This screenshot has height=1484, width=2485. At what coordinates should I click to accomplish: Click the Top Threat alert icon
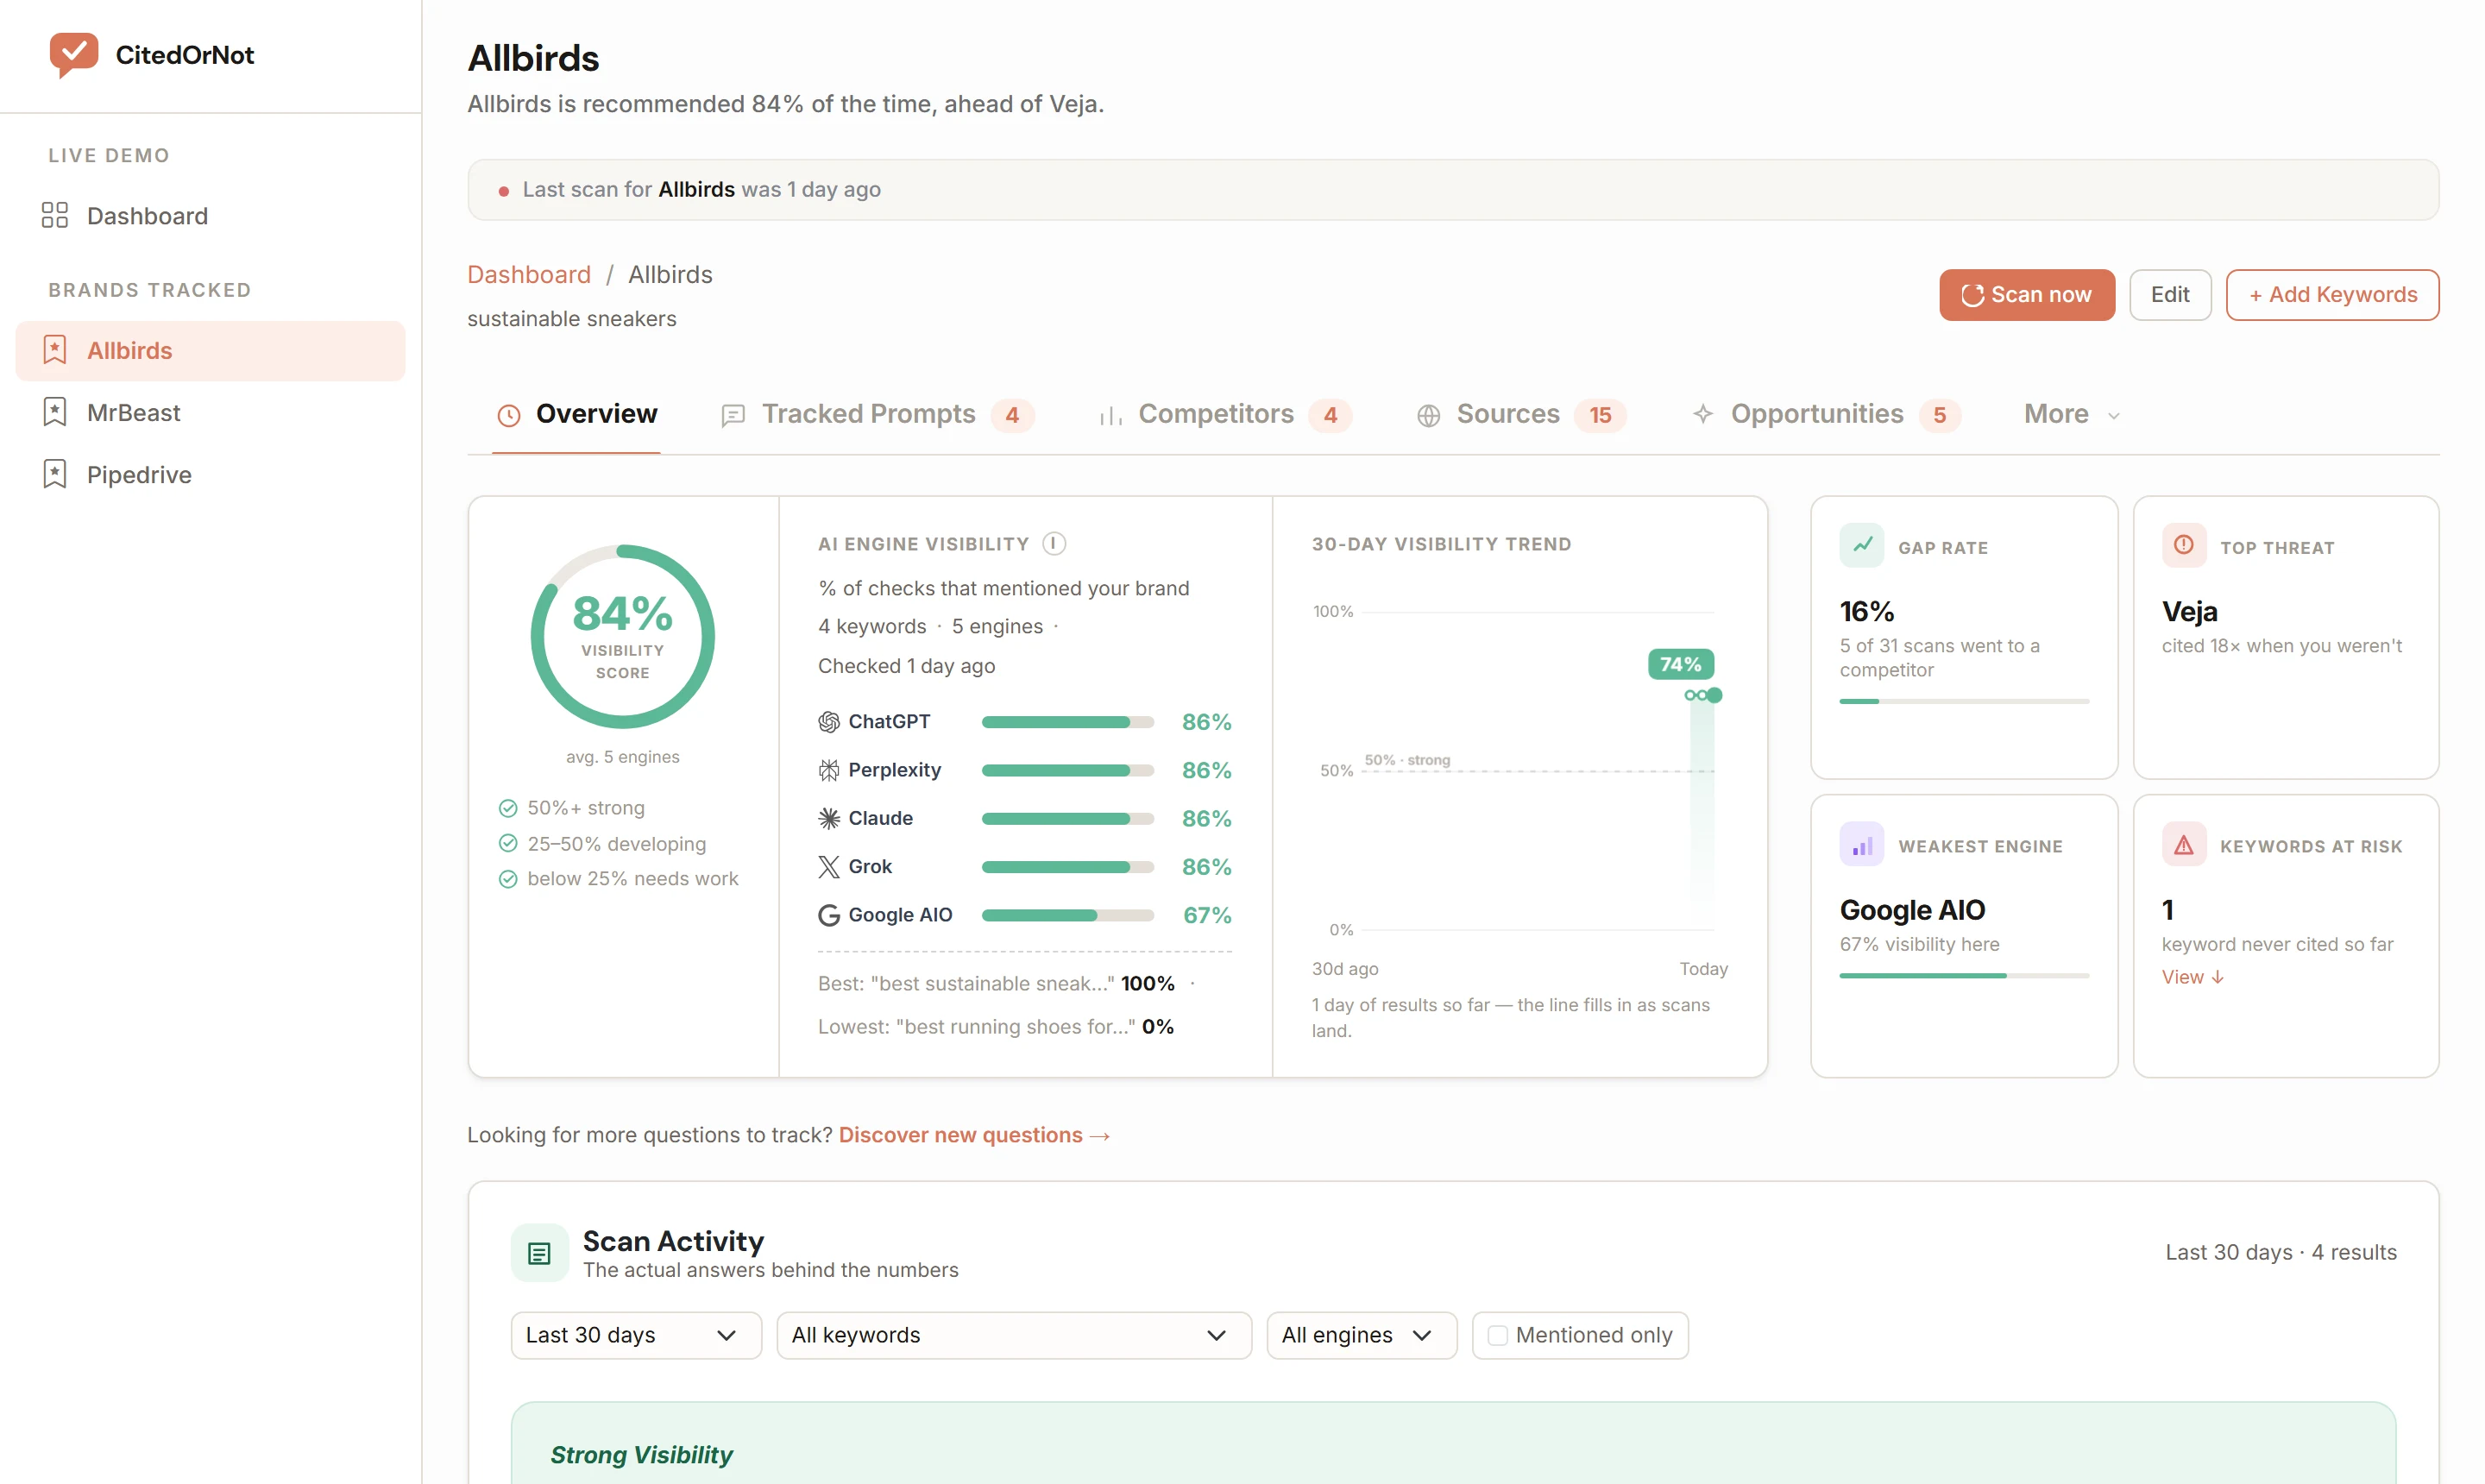pyautogui.click(x=2184, y=545)
